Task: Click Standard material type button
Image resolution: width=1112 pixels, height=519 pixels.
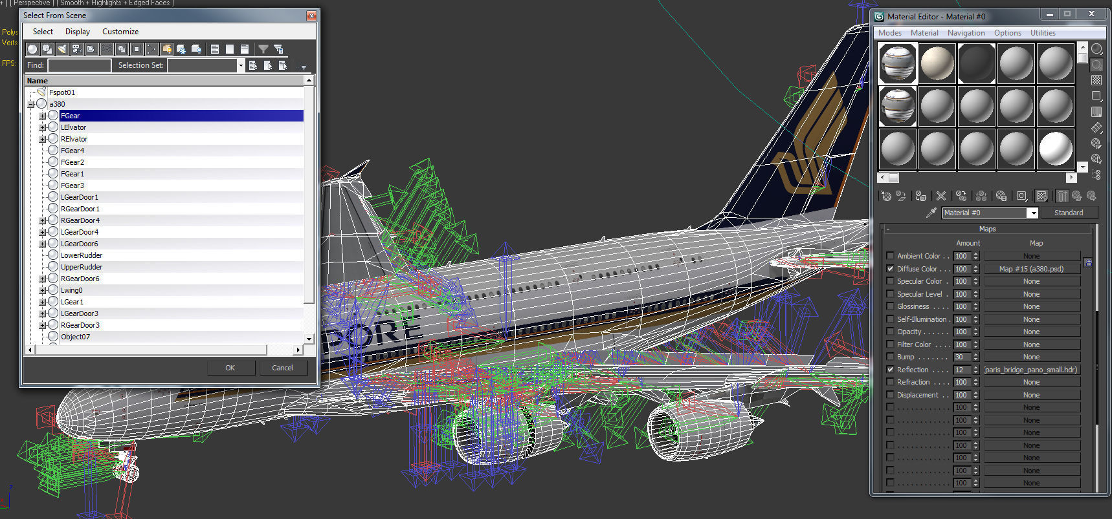Action: point(1069,213)
